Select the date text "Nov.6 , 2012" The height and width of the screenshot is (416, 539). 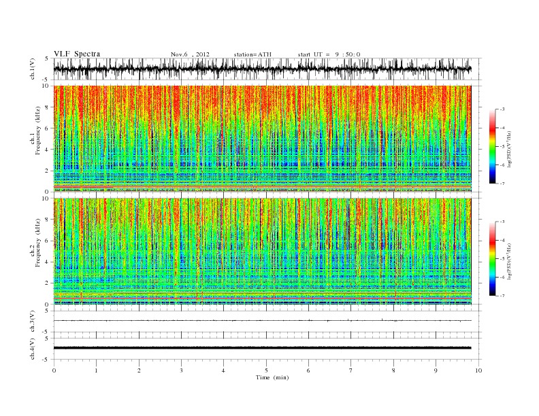(190, 54)
